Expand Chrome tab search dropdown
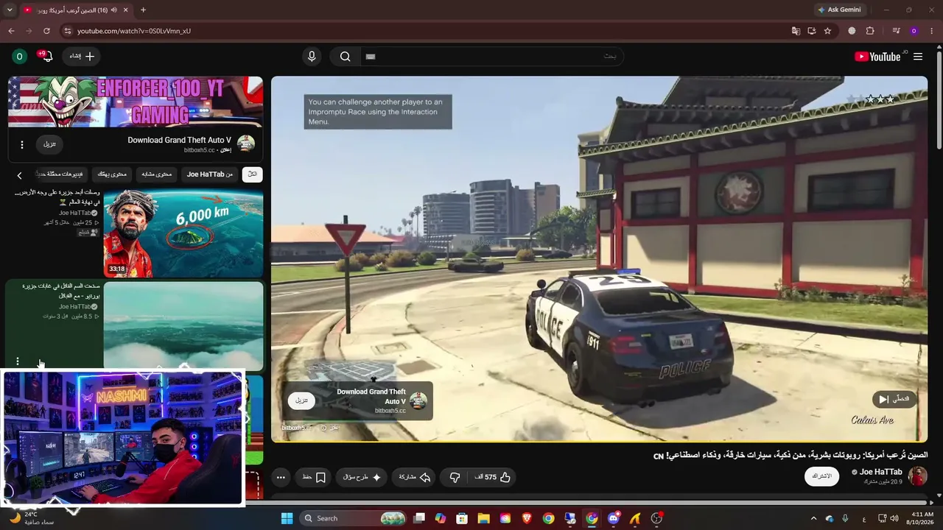 click(10, 10)
